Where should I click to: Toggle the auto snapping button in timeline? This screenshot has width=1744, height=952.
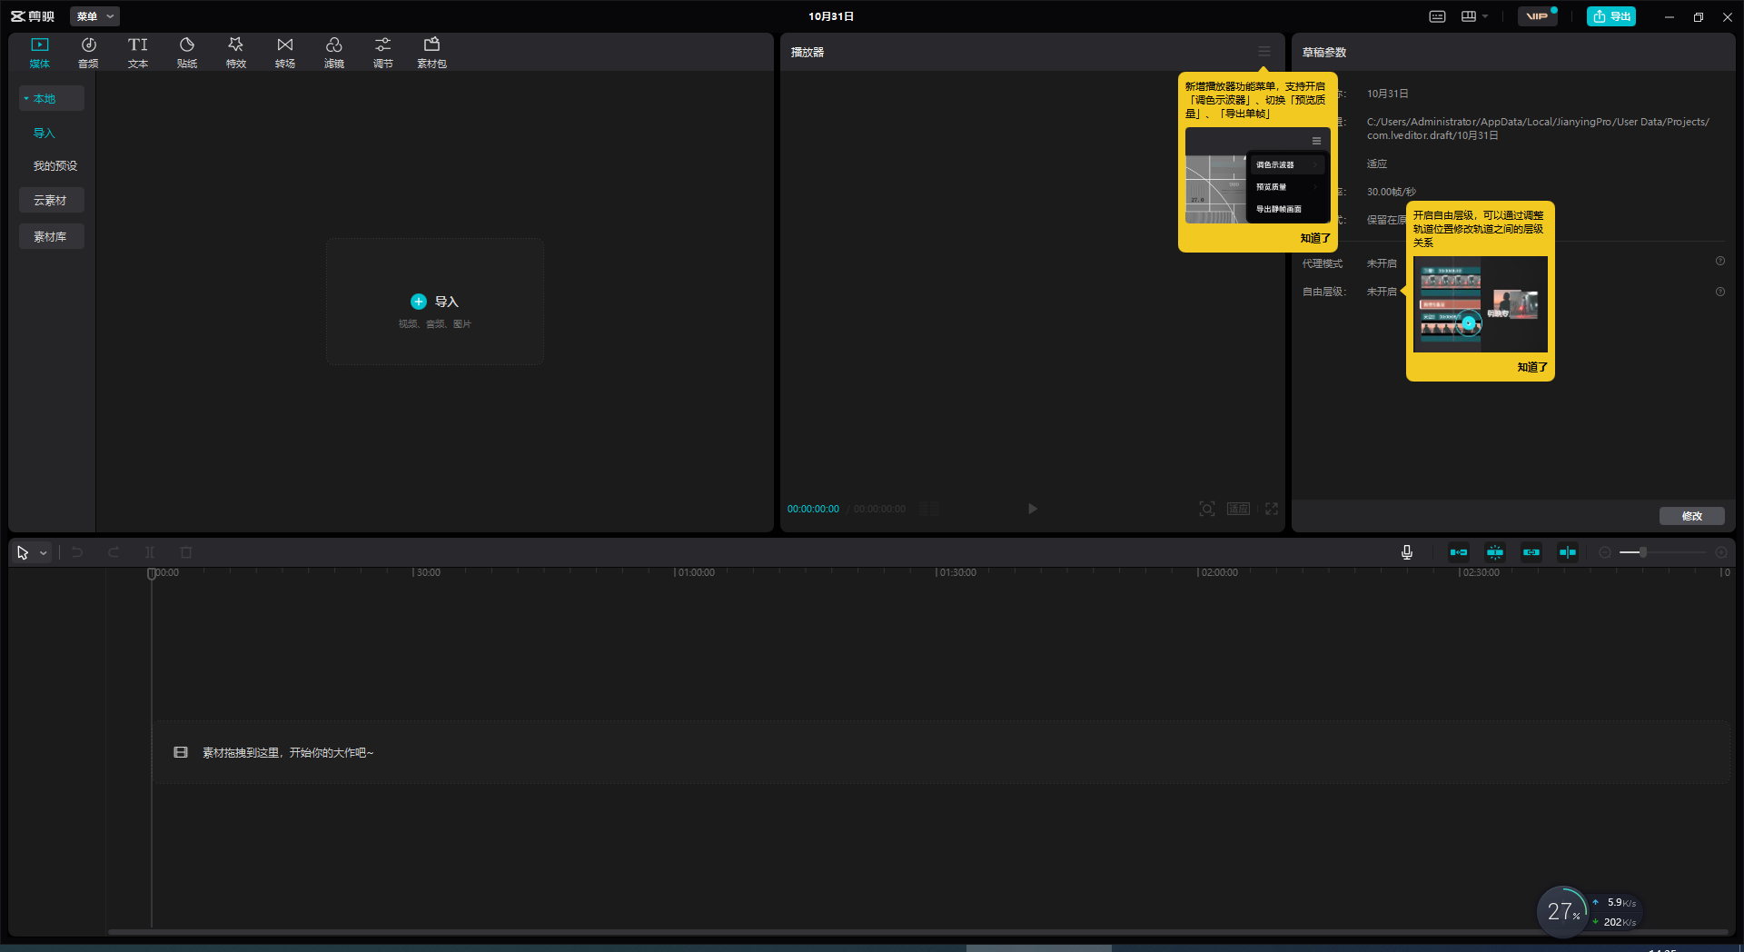pos(1495,552)
